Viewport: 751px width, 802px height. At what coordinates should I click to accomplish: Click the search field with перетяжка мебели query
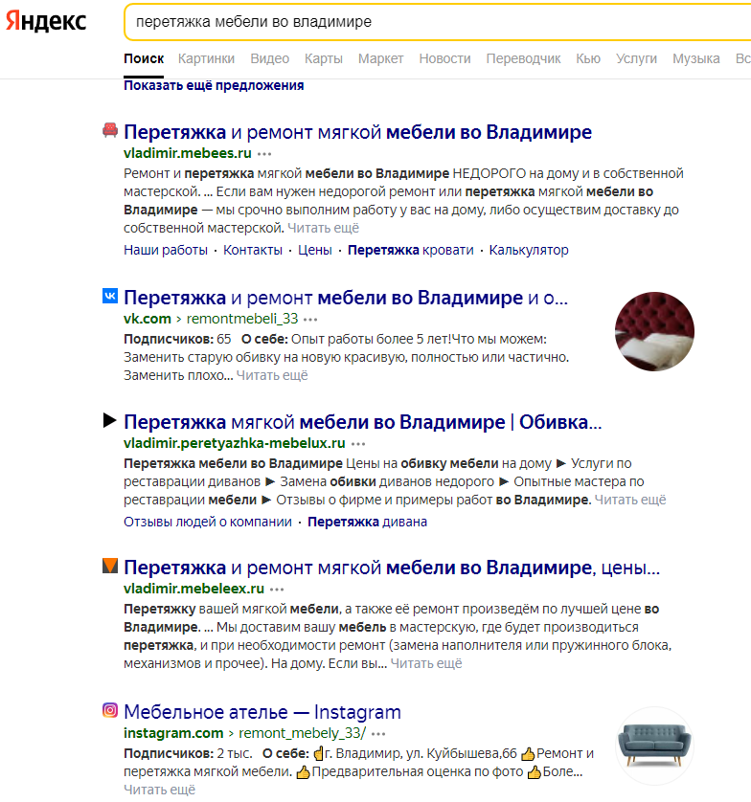(x=438, y=22)
